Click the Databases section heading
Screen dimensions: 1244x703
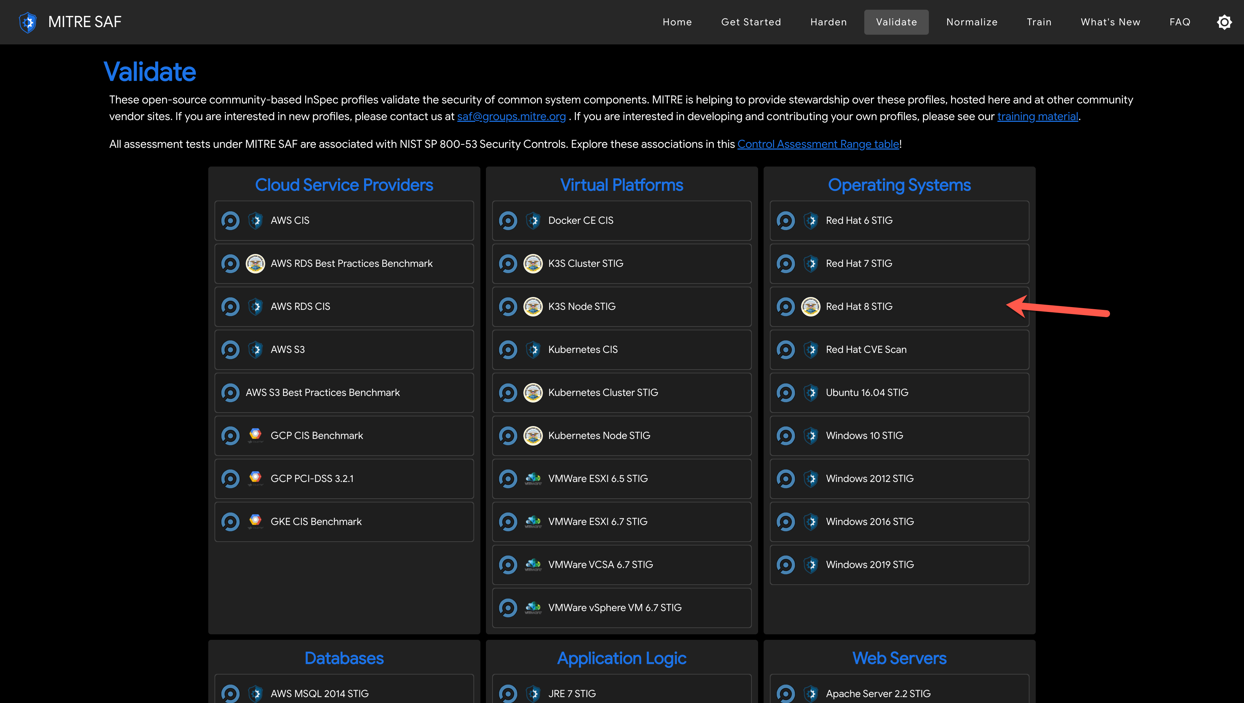tap(344, 658)
